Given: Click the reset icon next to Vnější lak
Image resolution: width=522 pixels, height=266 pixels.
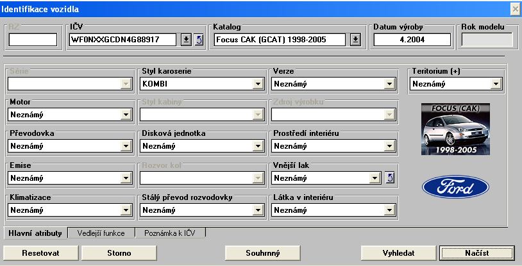Looking at the screenshot, I should click(389, 178).
